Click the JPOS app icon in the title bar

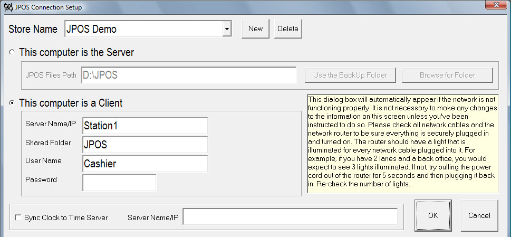pyautogui.click(x=8, y=7)
